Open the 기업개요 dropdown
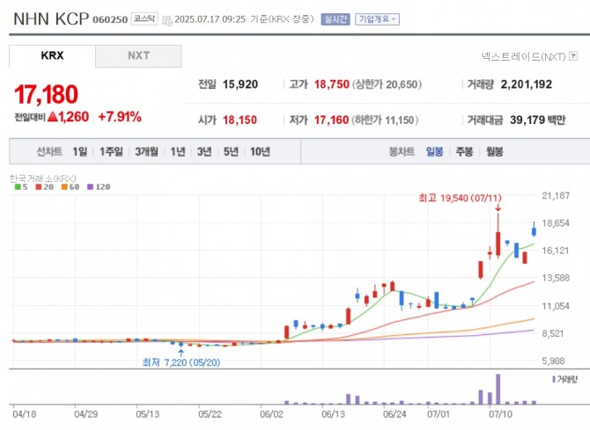This screenshot has width=590, height=430. click(x=377, y=18)
